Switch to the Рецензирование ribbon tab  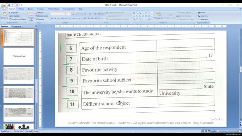coord(69,9)
